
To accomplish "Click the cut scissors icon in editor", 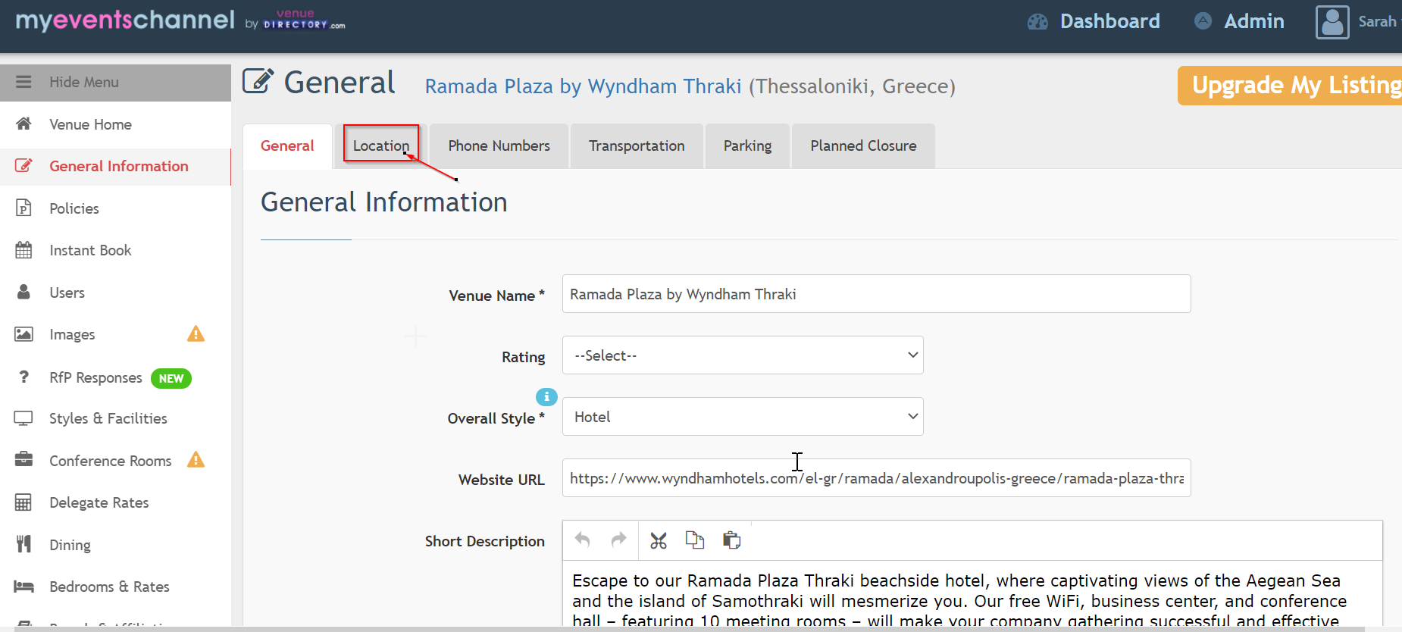I will (x=659, y=540).
